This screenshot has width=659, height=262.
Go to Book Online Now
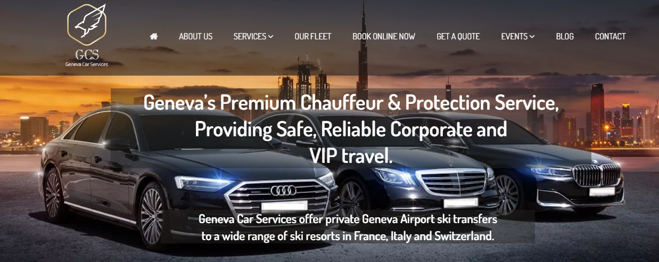click(x=384, y=36)
